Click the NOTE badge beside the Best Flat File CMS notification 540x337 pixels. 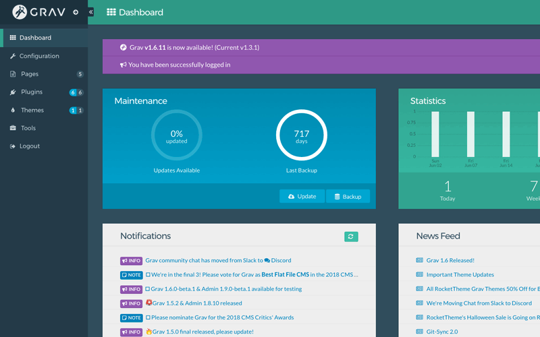pyautogui.click(x=131, y=275)
